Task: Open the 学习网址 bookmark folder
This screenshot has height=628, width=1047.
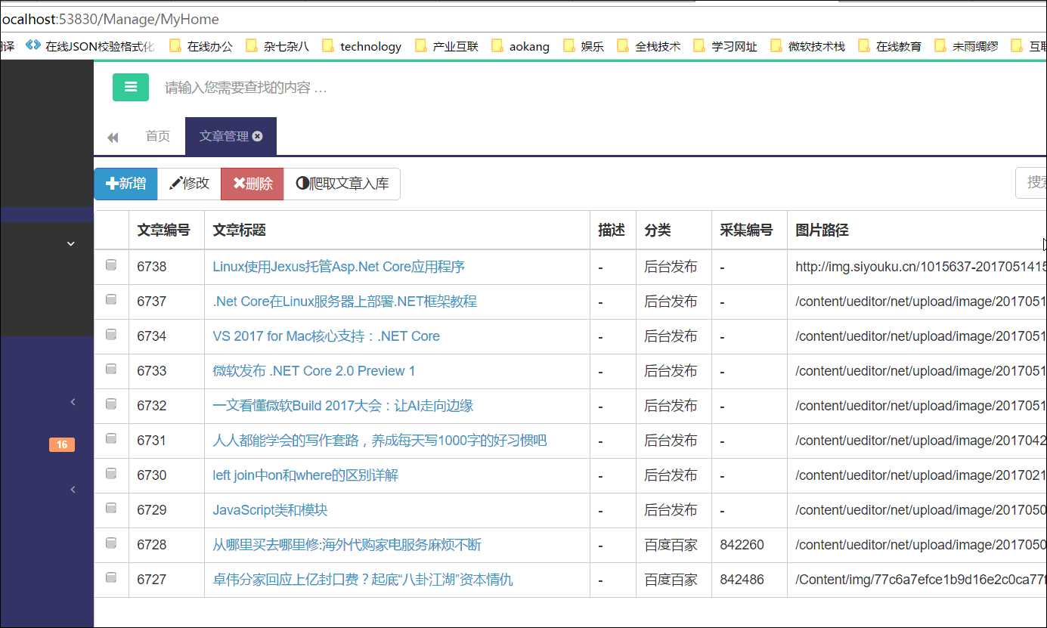Action: coord(726,46)
